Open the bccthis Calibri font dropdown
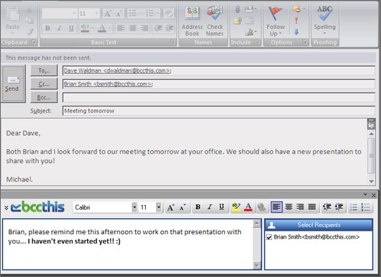Image resolution: width=381 pixels, height=277 pixels. 134,207
